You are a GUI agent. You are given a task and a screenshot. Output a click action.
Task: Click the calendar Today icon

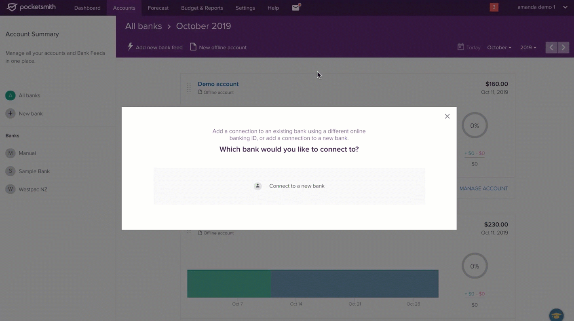click(x=460, y=47)
